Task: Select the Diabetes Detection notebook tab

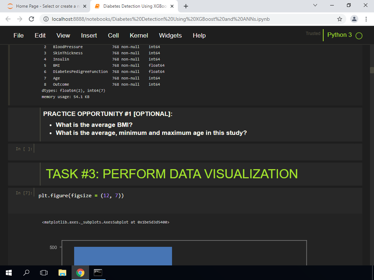Action: pyautogui.click(x=135, y=6)
